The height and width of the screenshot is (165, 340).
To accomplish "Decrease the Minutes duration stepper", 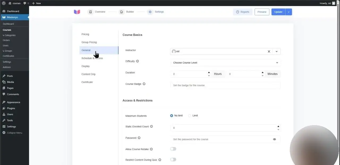I will (x=262, y=76).
